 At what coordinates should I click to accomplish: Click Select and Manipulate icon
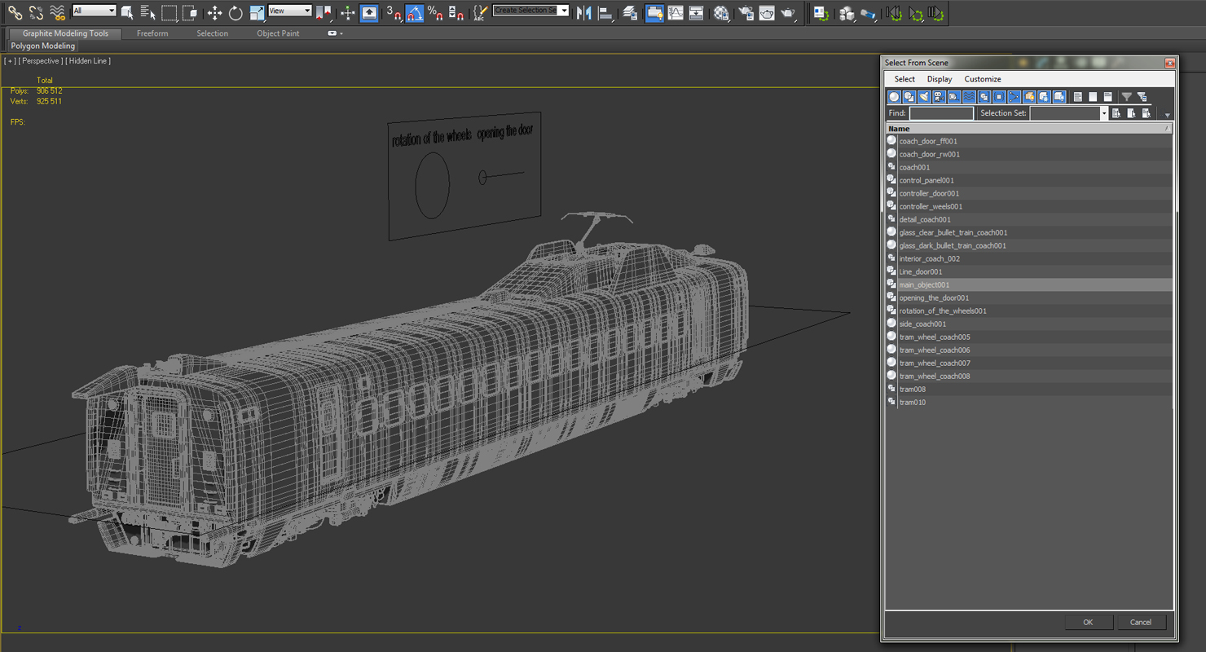pyautogui.click(x=348, y=13)
